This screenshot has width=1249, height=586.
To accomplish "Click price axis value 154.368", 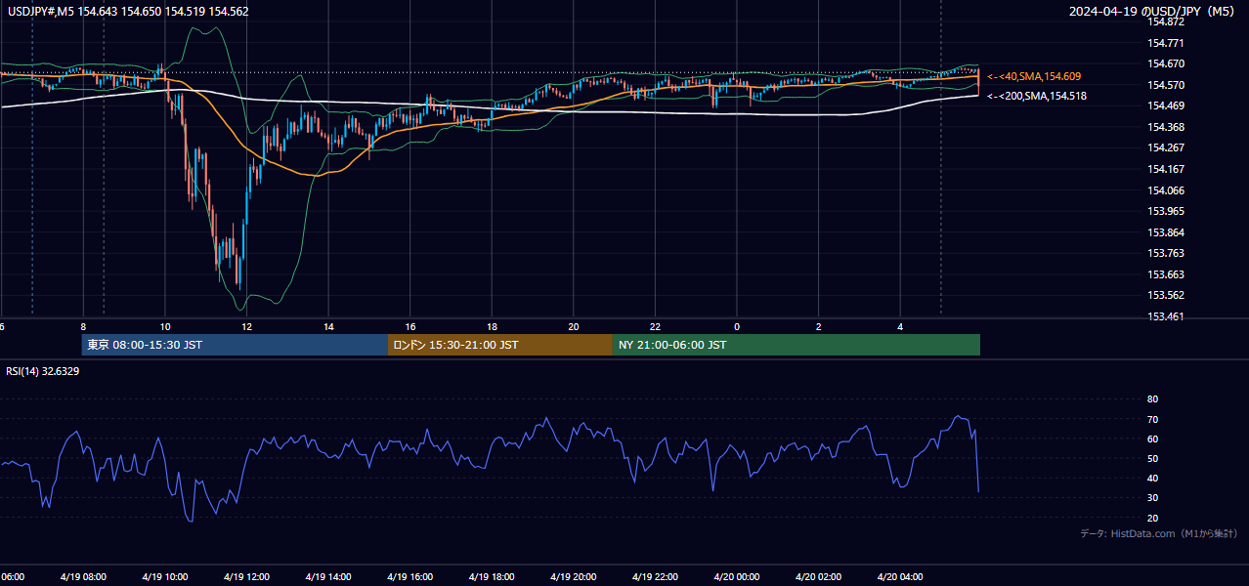I will [1167, 127].
